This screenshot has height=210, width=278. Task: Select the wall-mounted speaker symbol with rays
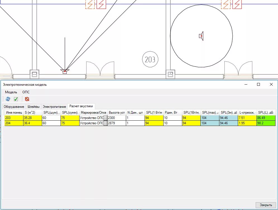65,71
